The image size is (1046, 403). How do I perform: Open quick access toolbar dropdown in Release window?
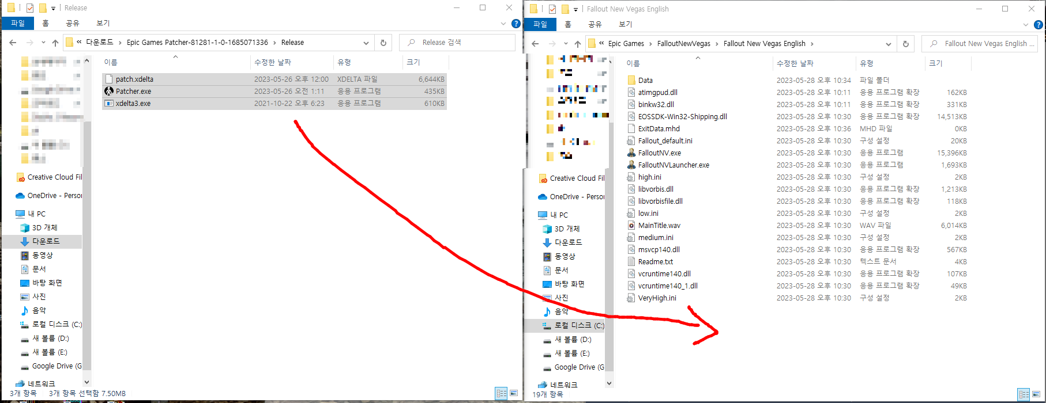(54, 8)
